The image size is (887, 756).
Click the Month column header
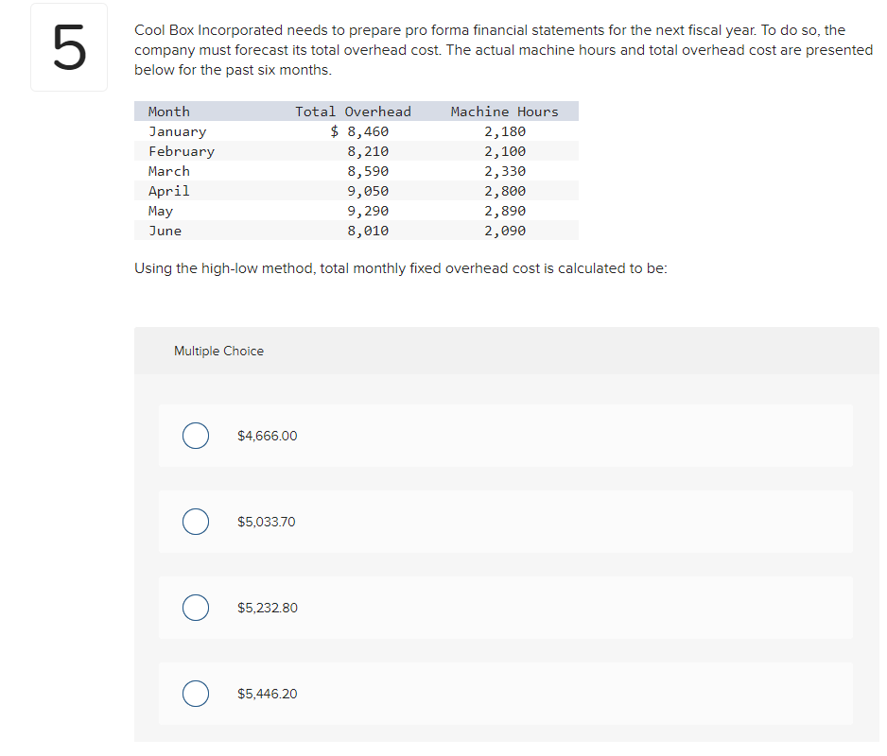(x=169, y=112)
